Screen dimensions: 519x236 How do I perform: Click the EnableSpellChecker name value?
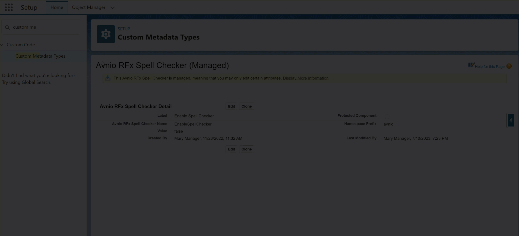pyautogui.click(x=193, y=124)
